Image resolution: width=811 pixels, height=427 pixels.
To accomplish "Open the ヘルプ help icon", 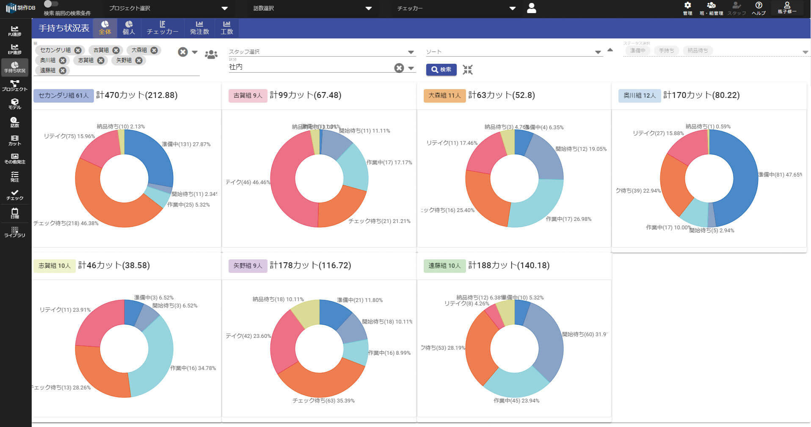I will click(x=759, y=8).
